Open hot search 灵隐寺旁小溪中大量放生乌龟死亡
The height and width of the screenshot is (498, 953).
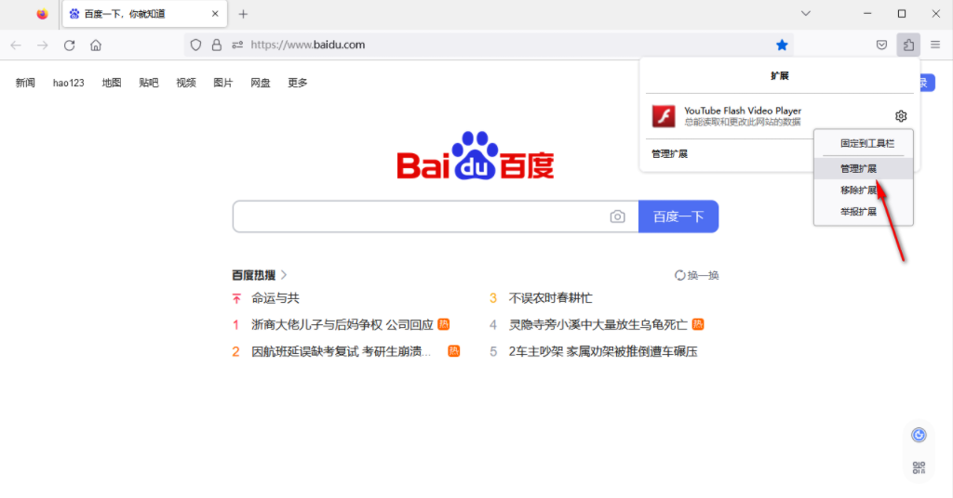(598, 324)
